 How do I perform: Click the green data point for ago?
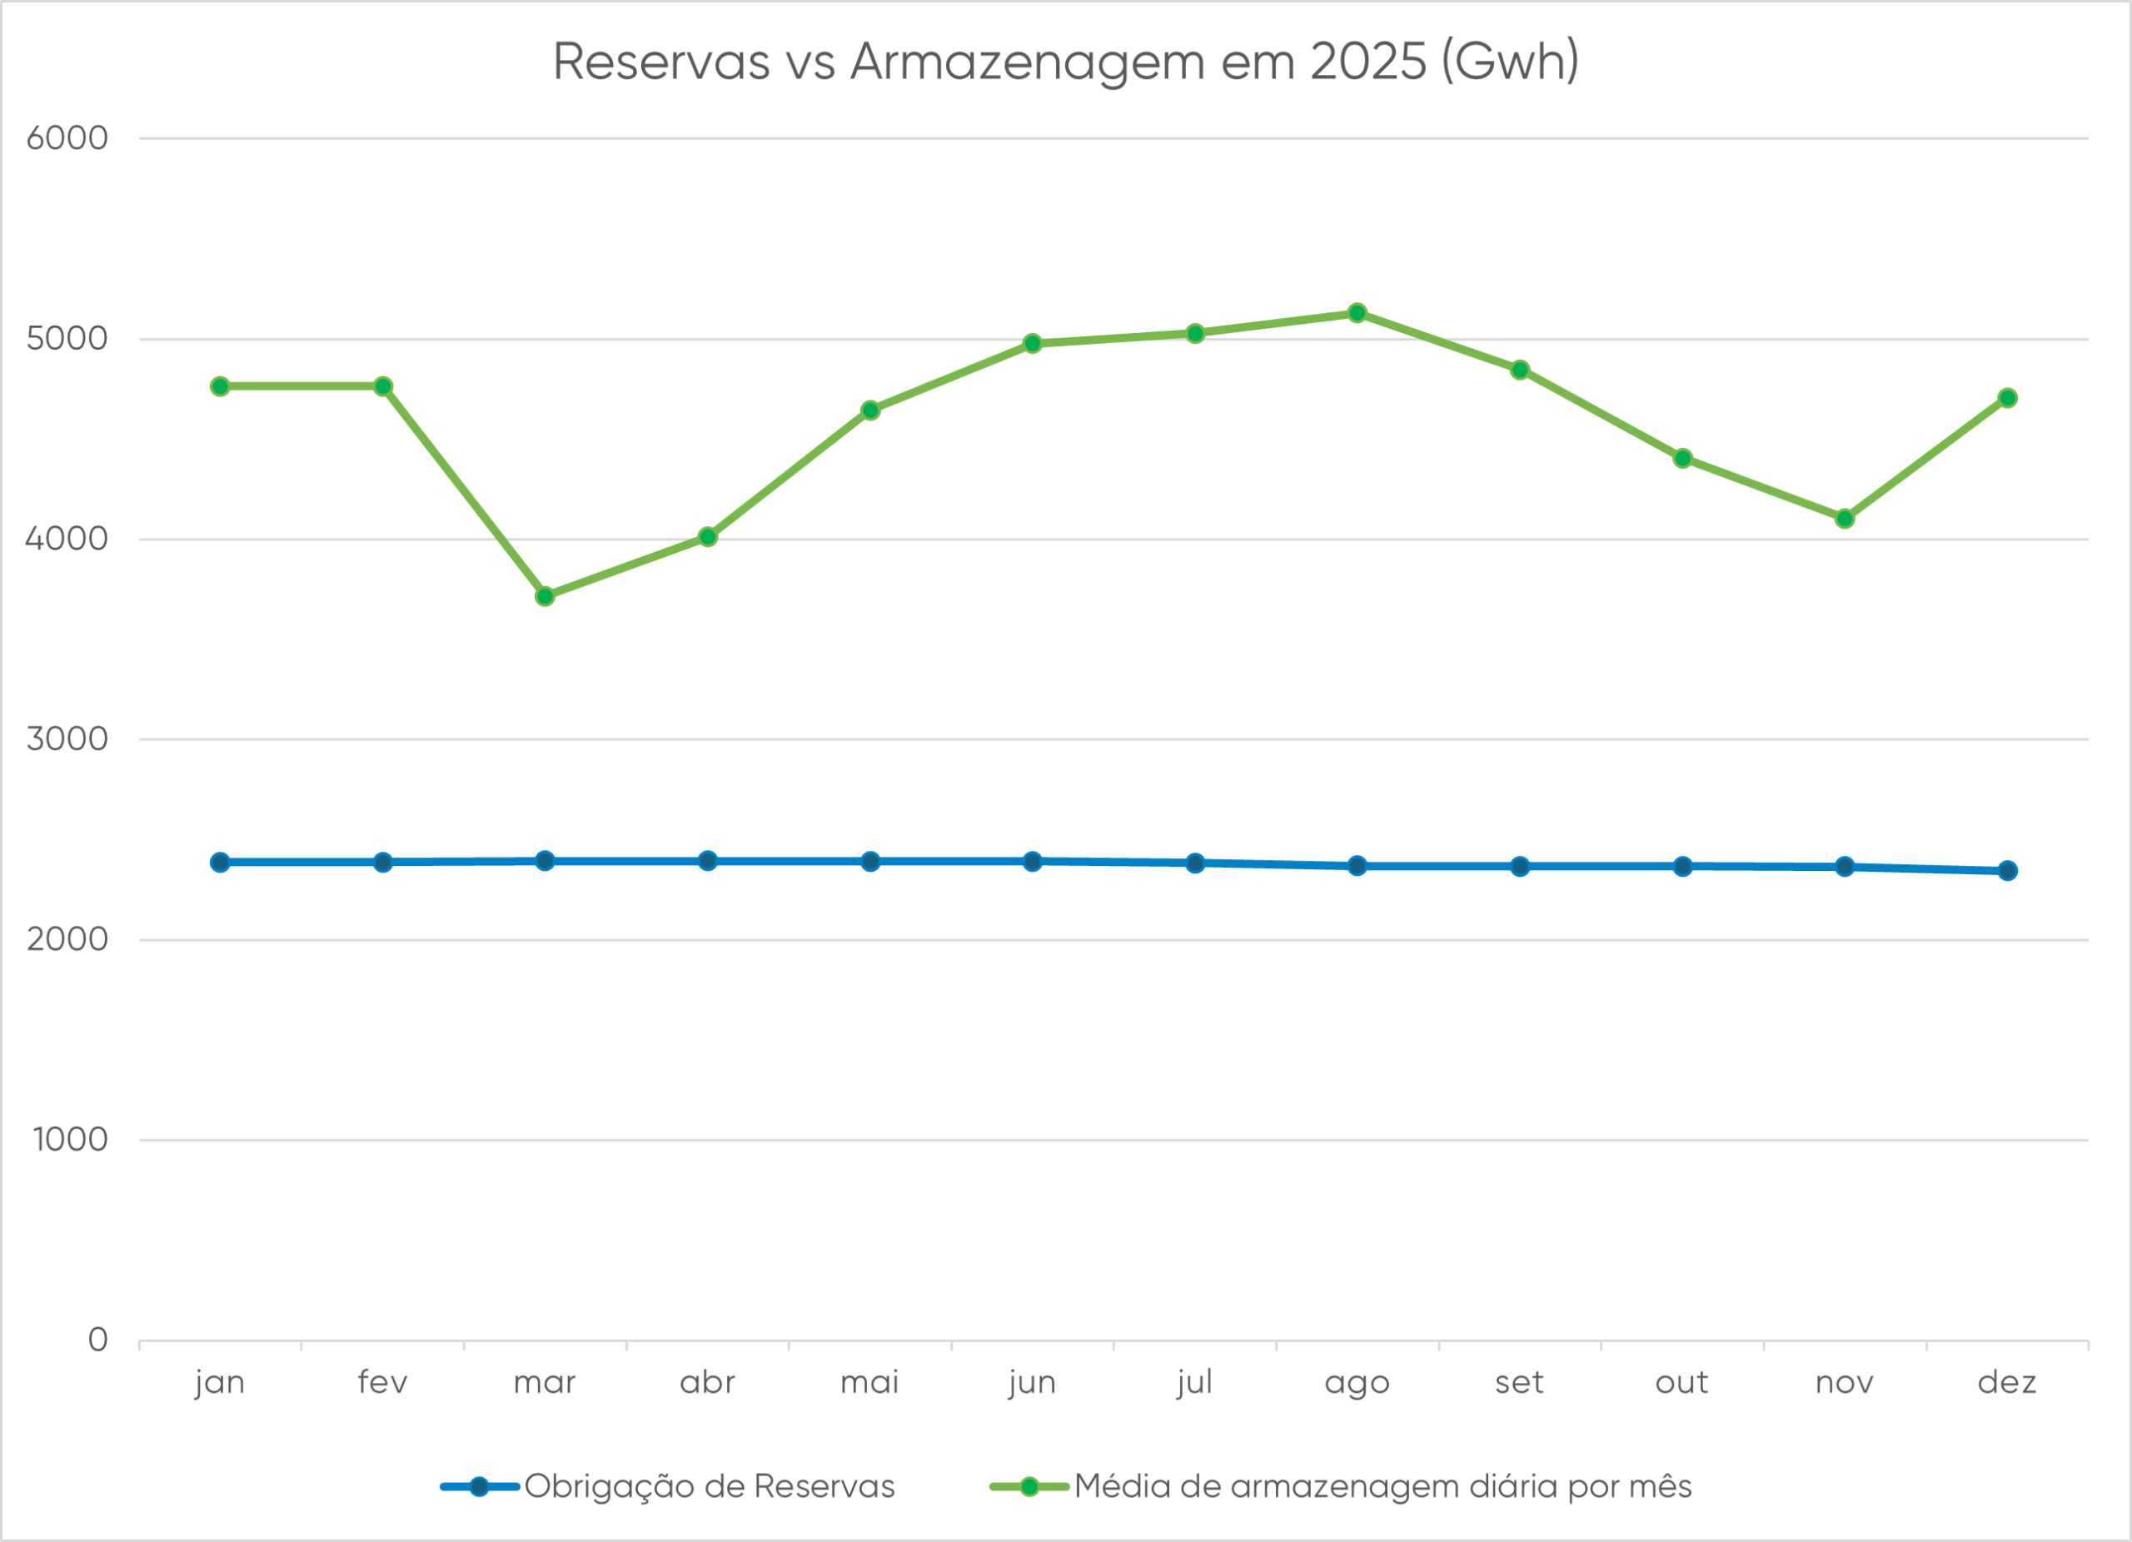(1357, 313)
